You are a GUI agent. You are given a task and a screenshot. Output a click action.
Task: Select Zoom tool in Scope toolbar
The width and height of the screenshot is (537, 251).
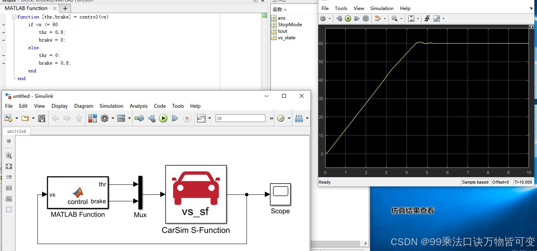click(x=395, y=18)
